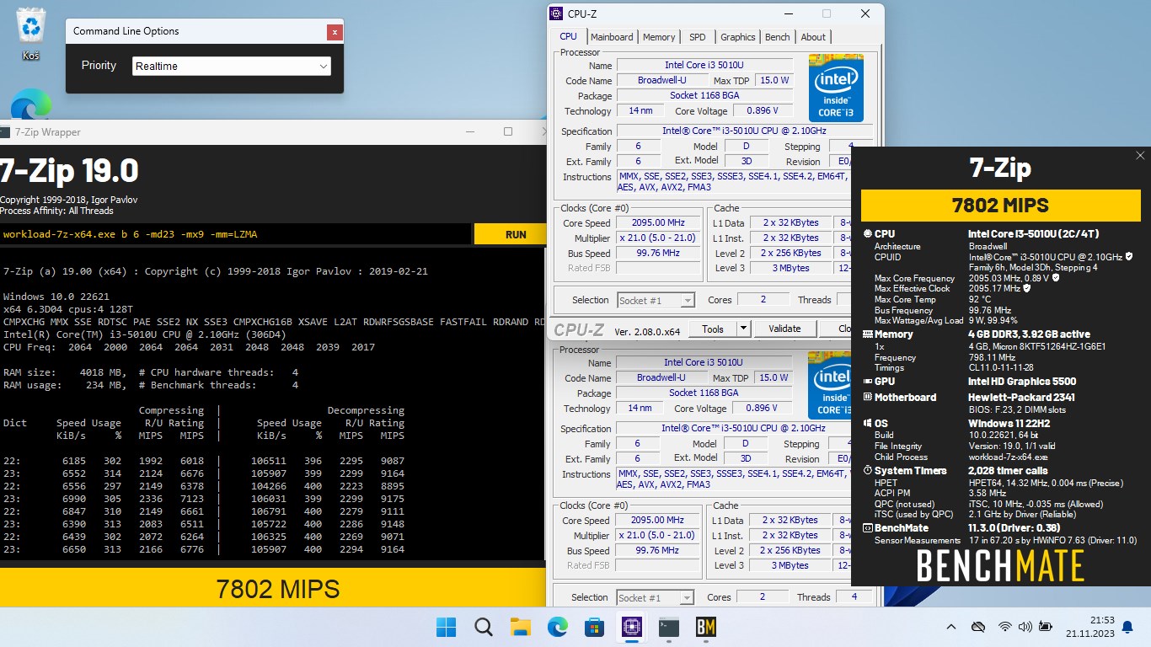This screenshot has width=1151, height=647.
Task: Open the volume speaker tray icon
Action: tap(1025, 627)
